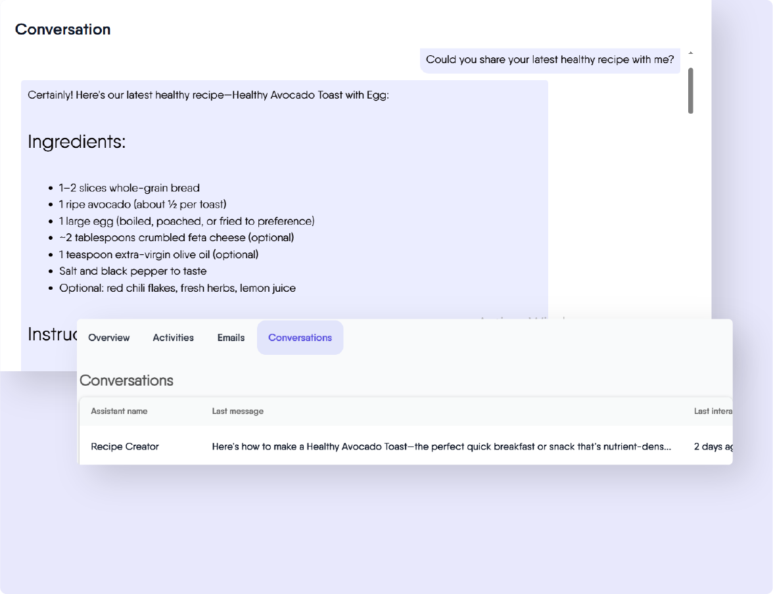Click the large egg ingredient line
The width and height of the screenshot is (773, 594).
[187, 221]
